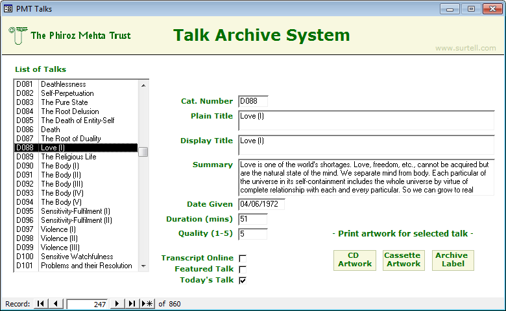The height and width of the screenshot is (311, 506).
Task: Go to the previous record
Action: [x=56, y=304]
